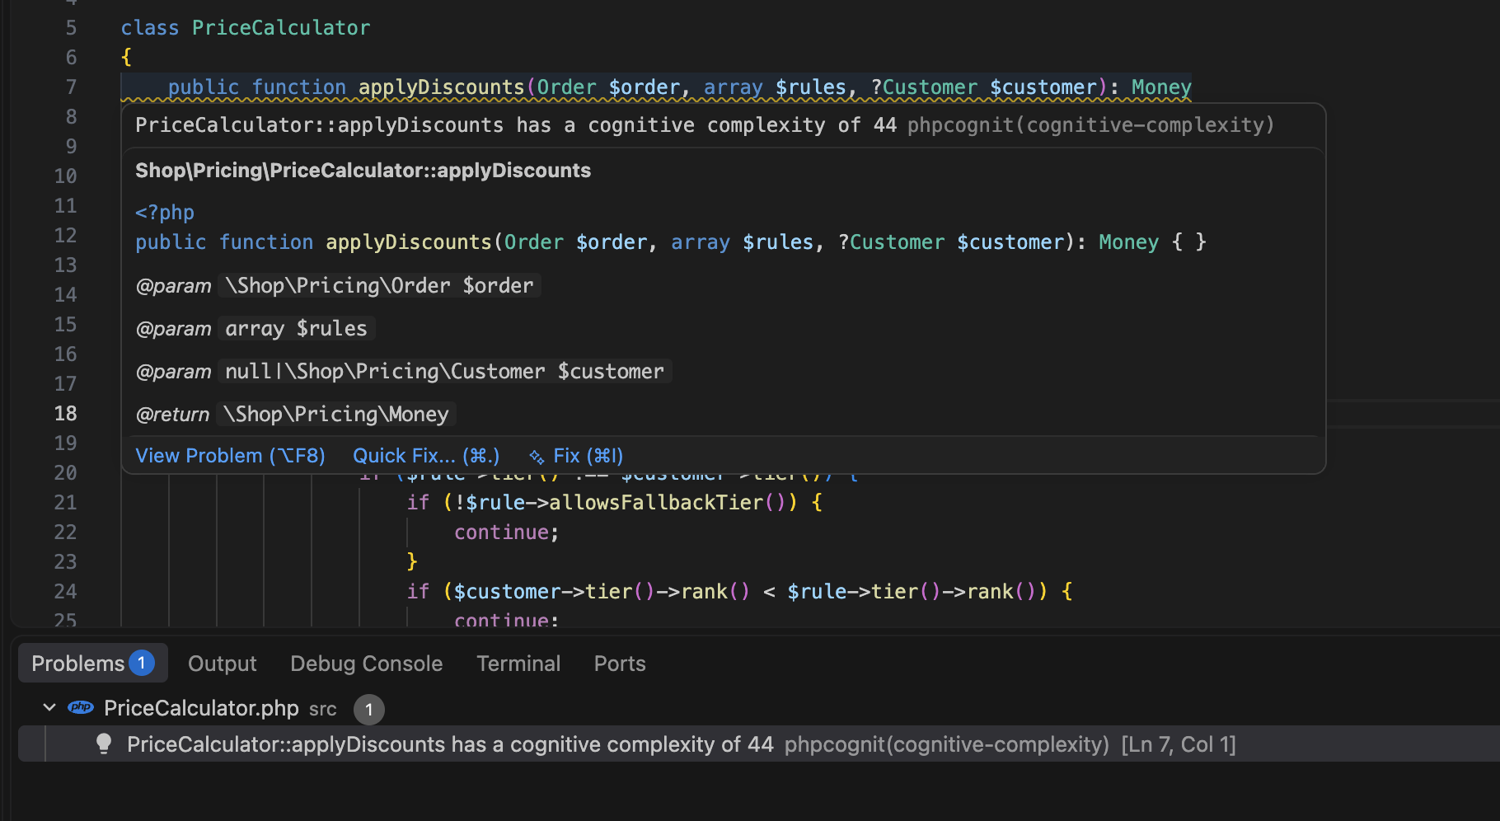Click line number 24 in gutter
This screenshot has height=821, width=1500.
(66, 591)
